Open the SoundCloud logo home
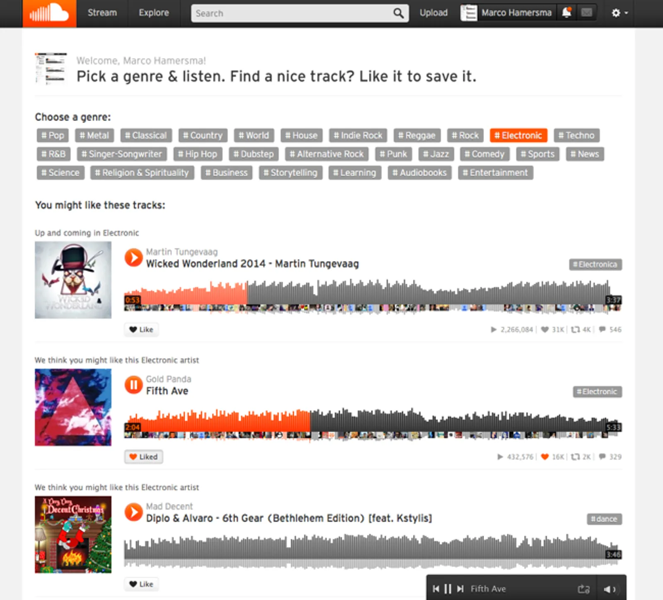Screen dimensions: 663x600 pyautogui.click(x=49, y=13)
